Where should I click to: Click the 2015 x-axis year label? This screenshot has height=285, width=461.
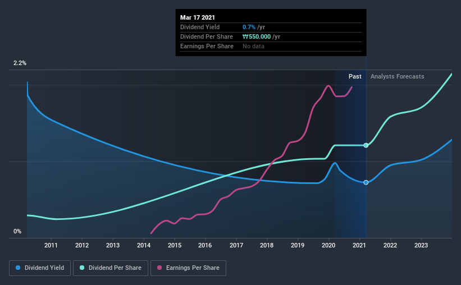[174, 245]
